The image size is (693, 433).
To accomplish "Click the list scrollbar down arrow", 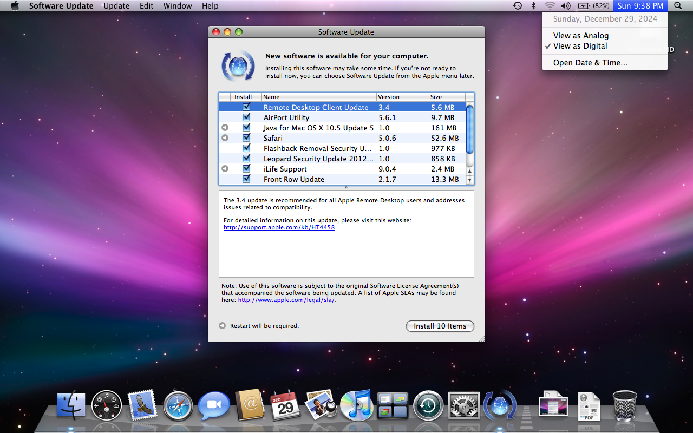I will tap(469, 180).
